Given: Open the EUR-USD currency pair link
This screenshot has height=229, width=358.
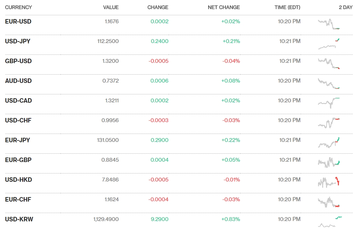Looking at the screenshot, I should 18,22.
